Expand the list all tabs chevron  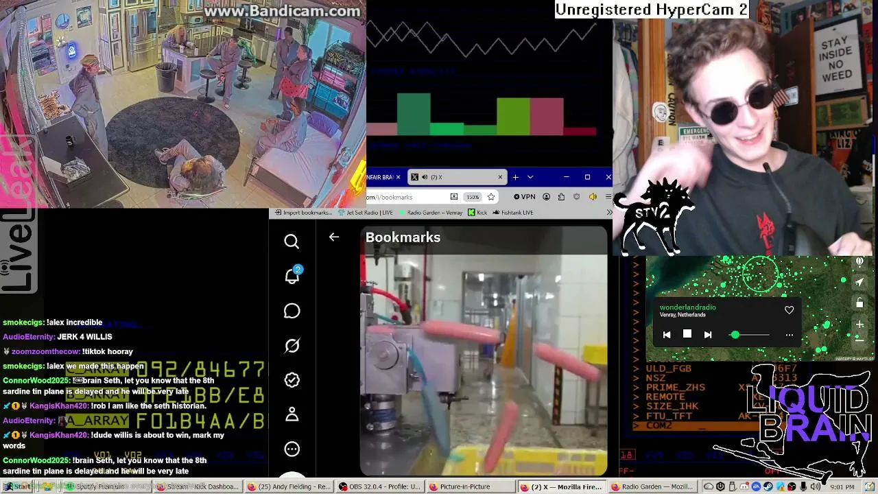pos(530,177)
